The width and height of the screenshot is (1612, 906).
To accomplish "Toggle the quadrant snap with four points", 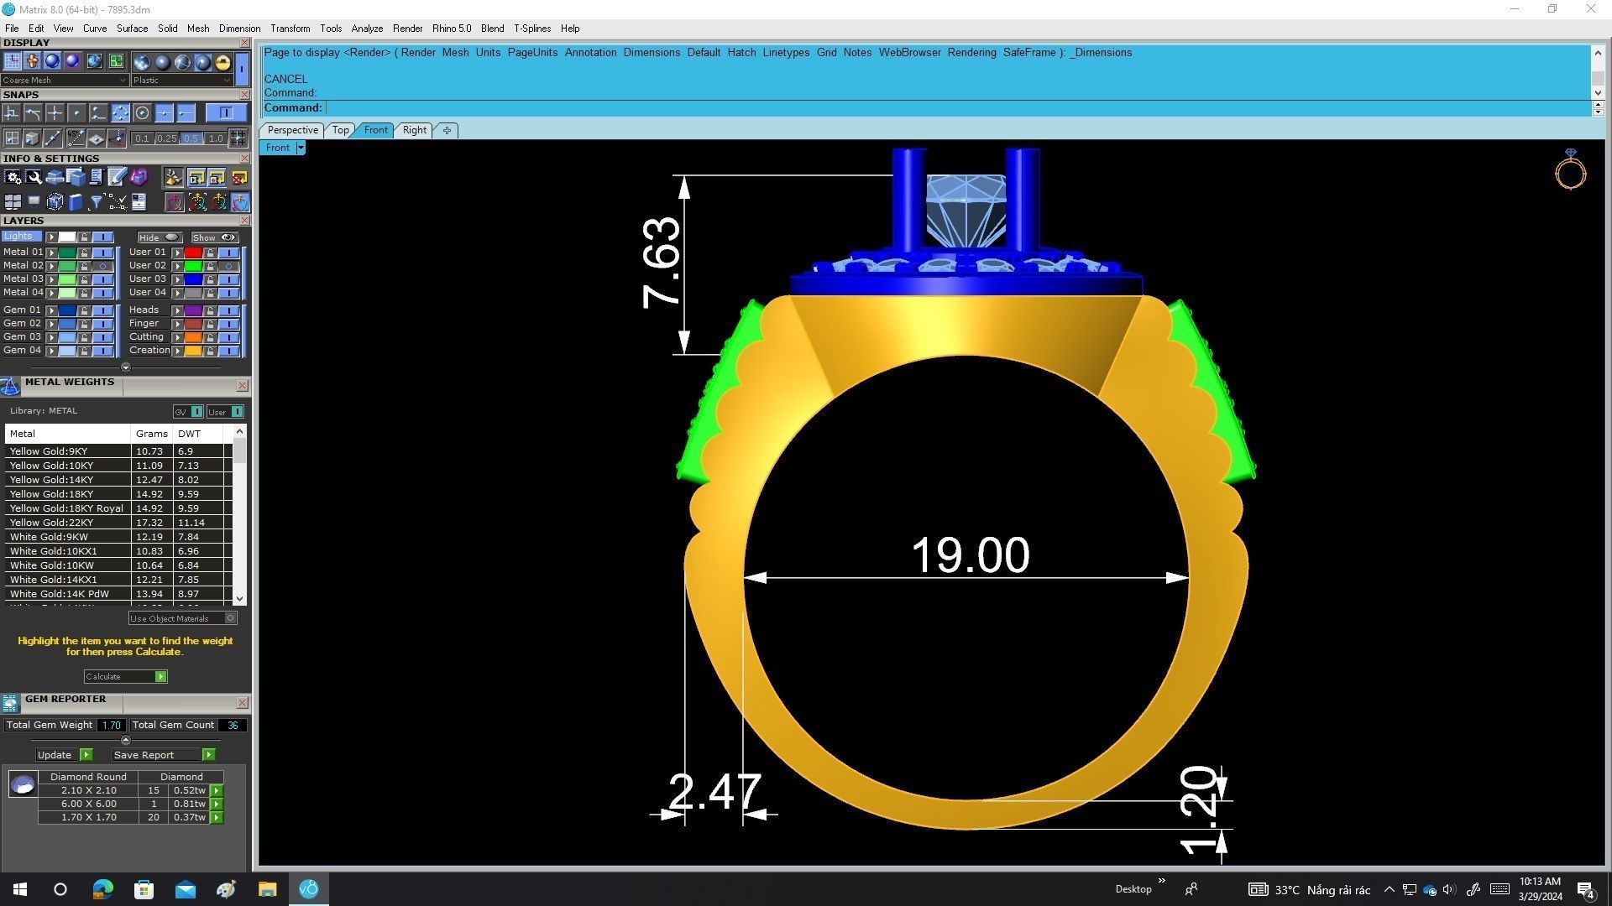I will [121, 113].
